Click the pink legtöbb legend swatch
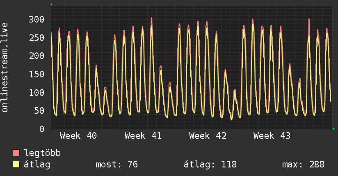Screen dimensions: 338x176 click(16, 153)
